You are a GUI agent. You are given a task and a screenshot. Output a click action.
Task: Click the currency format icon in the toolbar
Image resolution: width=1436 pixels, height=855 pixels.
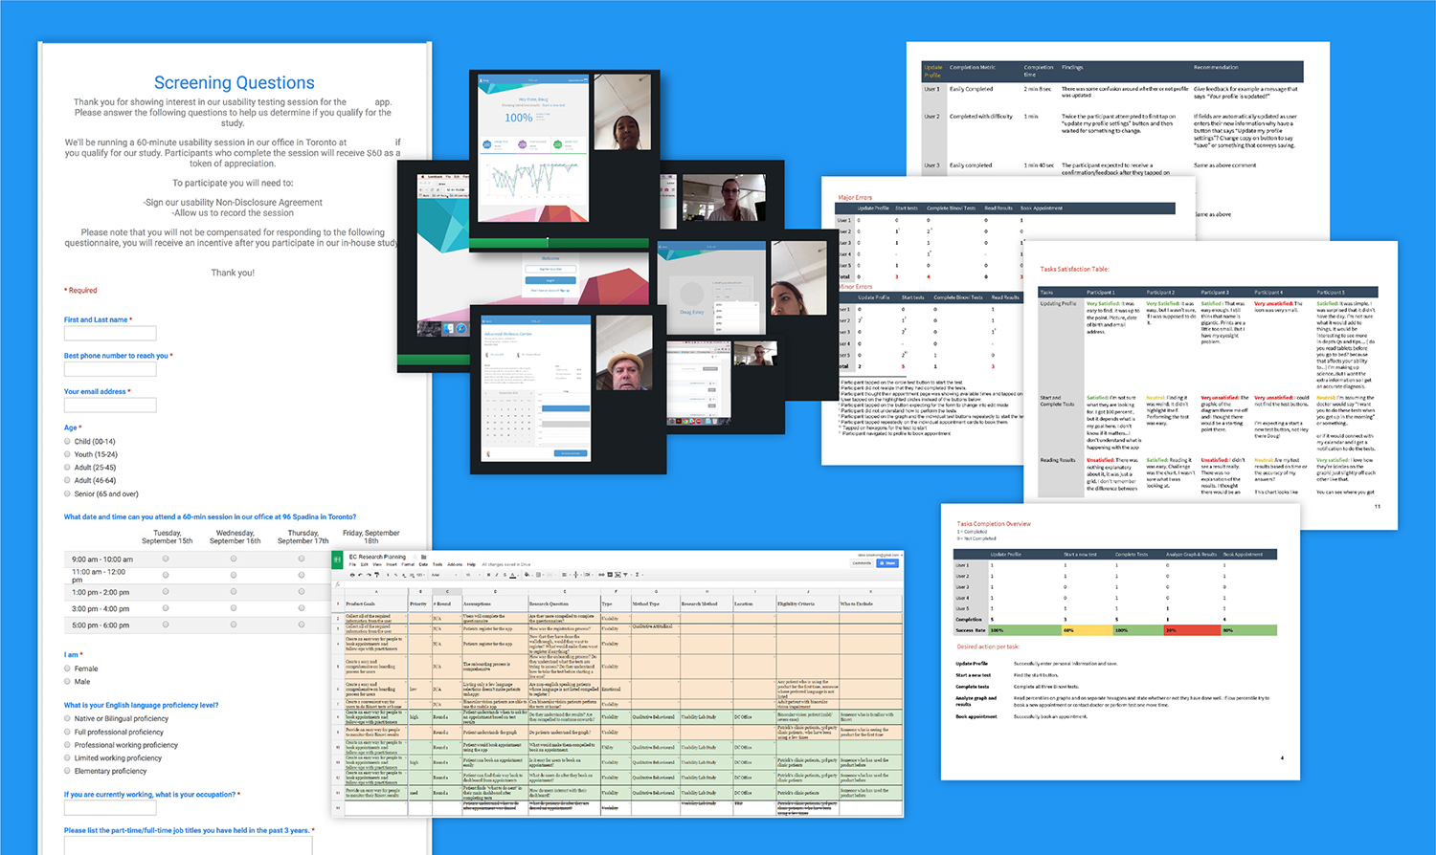[388, 575]
